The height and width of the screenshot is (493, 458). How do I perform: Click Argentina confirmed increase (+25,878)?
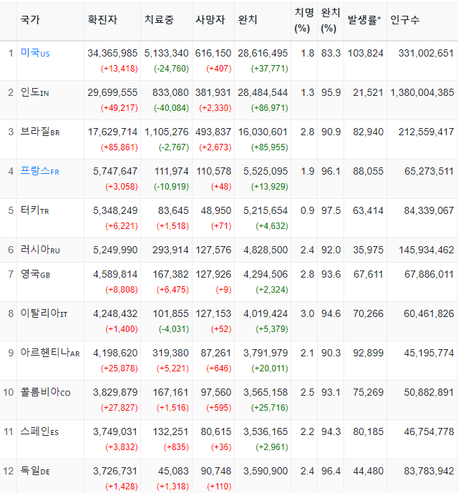click(x=120, y=368)
